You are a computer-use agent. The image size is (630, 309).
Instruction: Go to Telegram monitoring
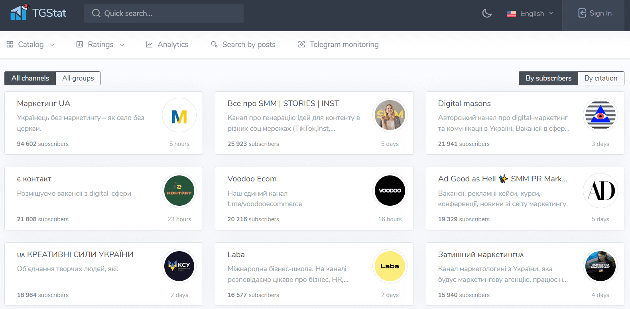[x=338, y=45]
